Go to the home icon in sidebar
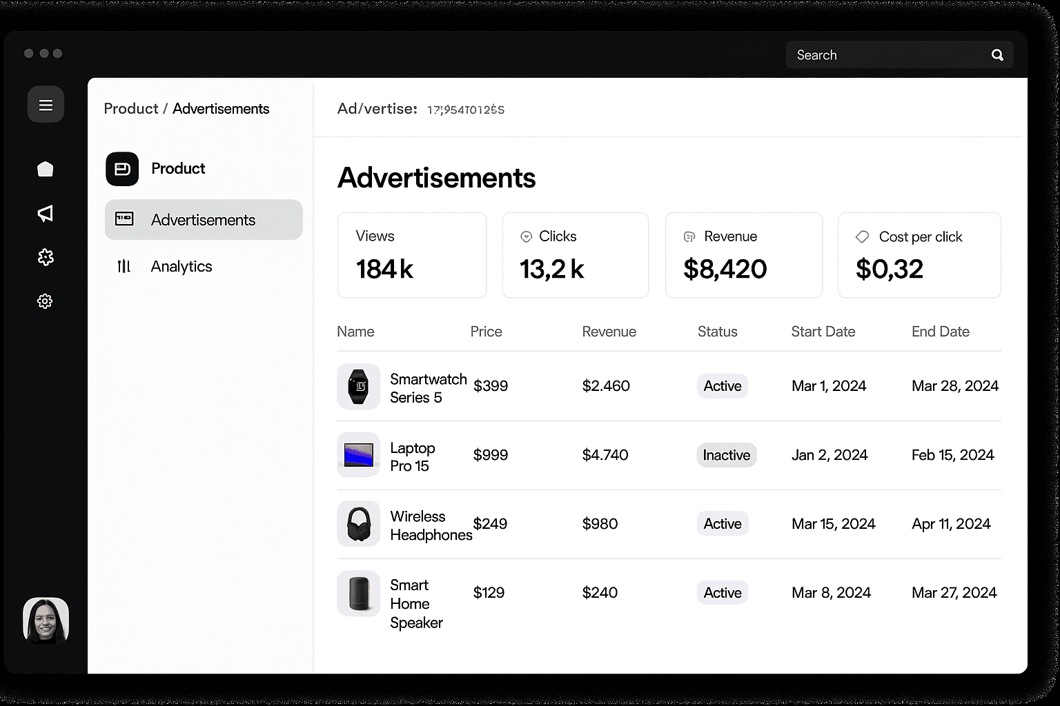The width and height of the screenshot is (1060, 706). [x=46, y=169]
